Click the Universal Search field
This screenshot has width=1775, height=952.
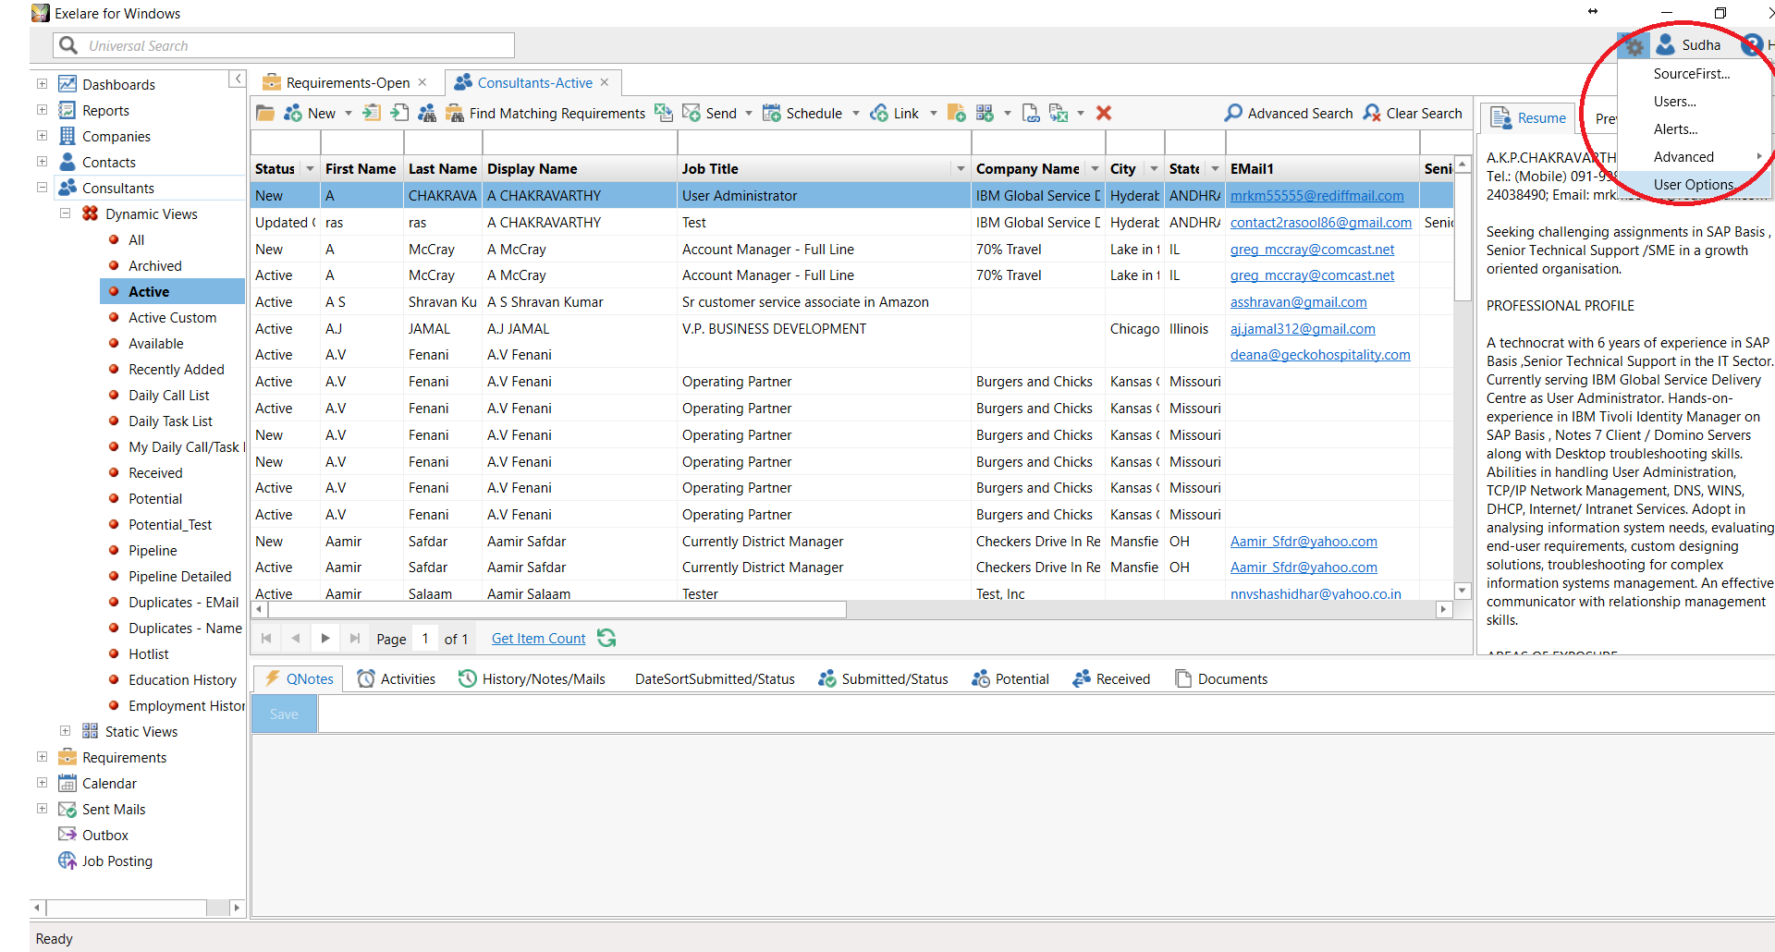pos(284,45)
